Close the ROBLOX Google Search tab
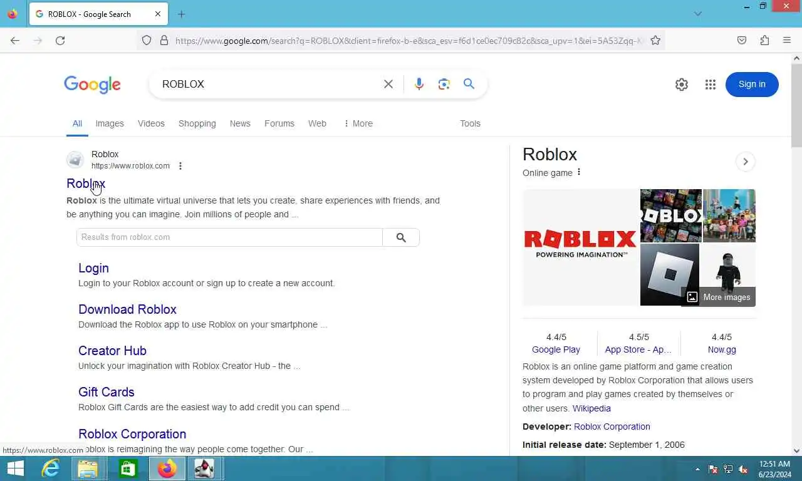 click(x=158, y=14)
